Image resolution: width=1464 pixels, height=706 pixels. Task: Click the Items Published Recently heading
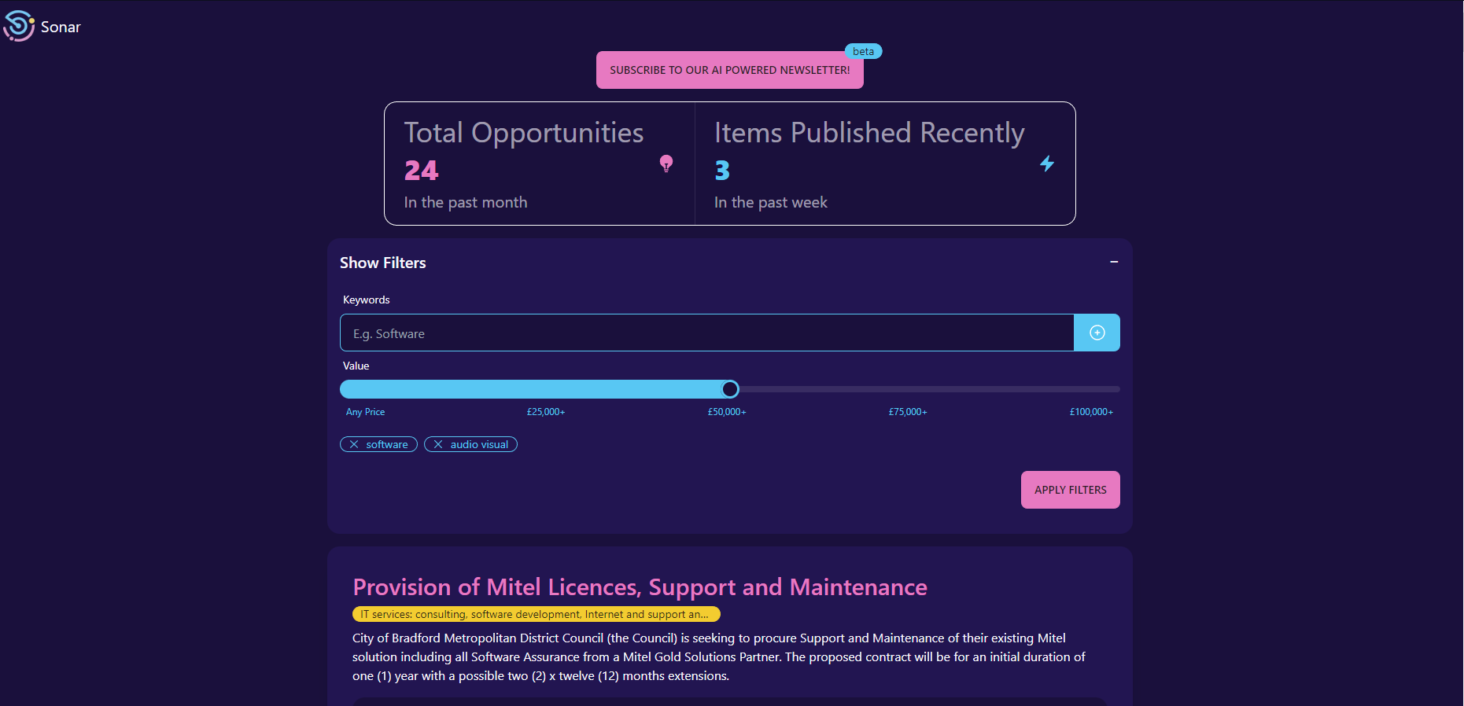click(x=869, y=133)
